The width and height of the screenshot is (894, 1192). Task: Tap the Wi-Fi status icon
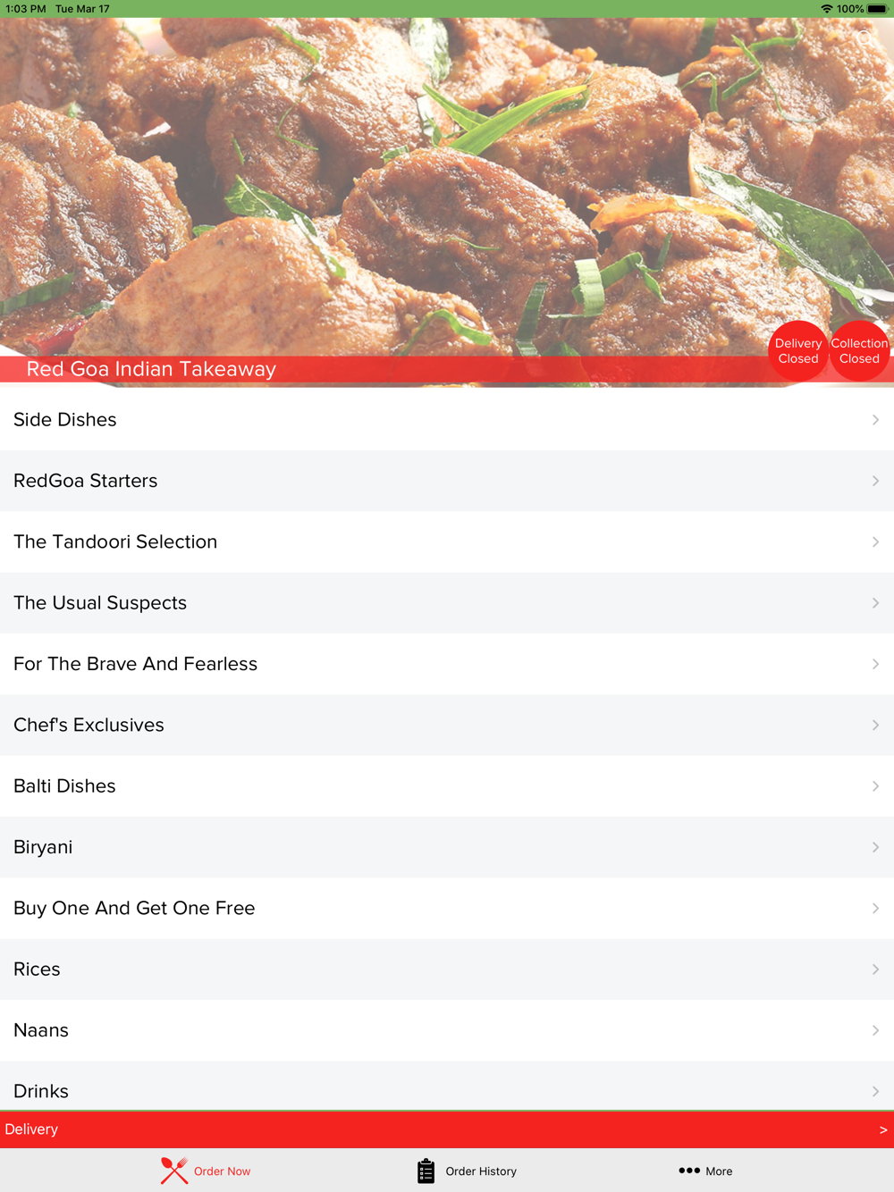coord(826,9)
